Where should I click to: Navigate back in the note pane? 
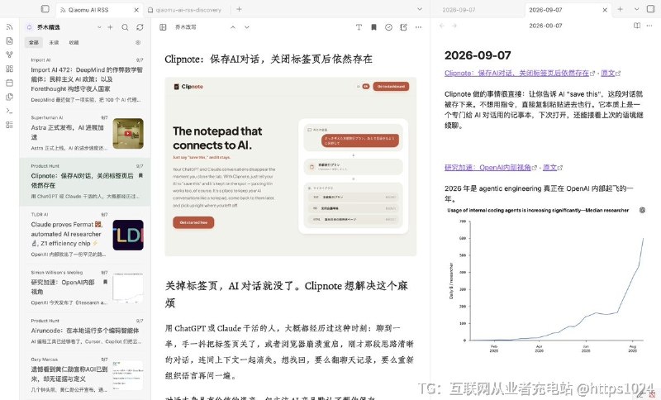coord(441,26)
